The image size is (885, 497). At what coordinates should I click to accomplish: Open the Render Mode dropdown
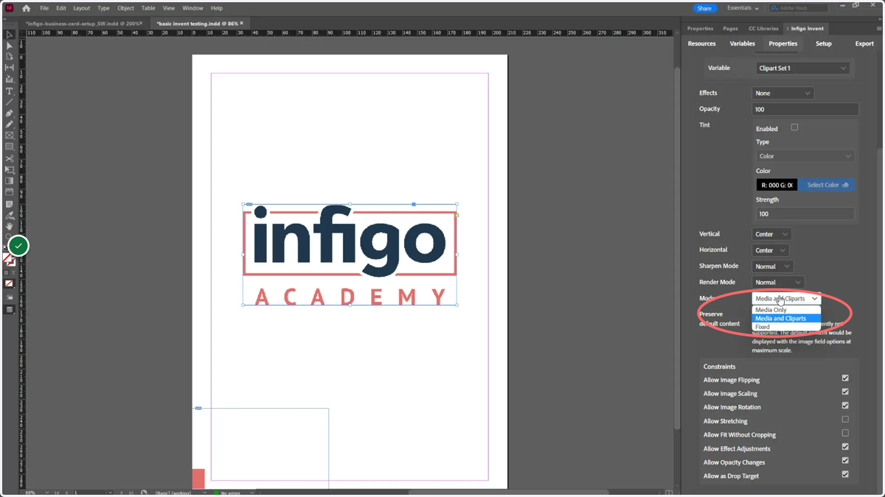pyautogui.click(x=778, y=282)
